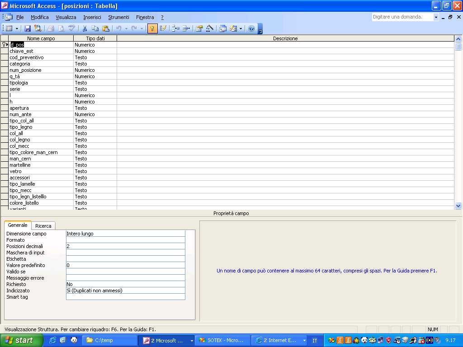
Task: Click the Insert Rows toolbar icon
Action: pyautogui.click(x=176, y=28)
